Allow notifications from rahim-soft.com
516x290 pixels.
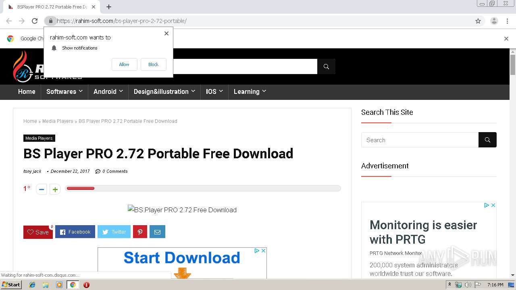pyautogui.click(x=124, y=64)
